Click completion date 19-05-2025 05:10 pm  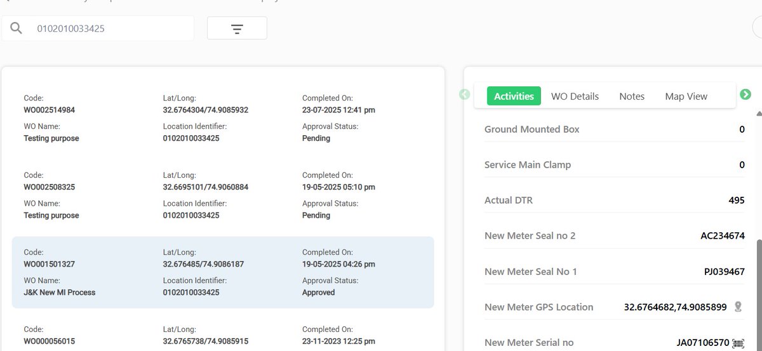338,187
